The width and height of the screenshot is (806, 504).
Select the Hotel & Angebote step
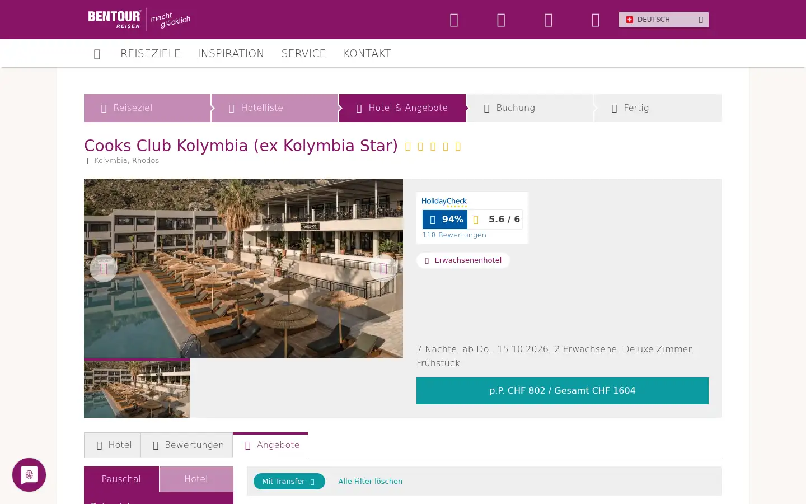coord(402,108)
